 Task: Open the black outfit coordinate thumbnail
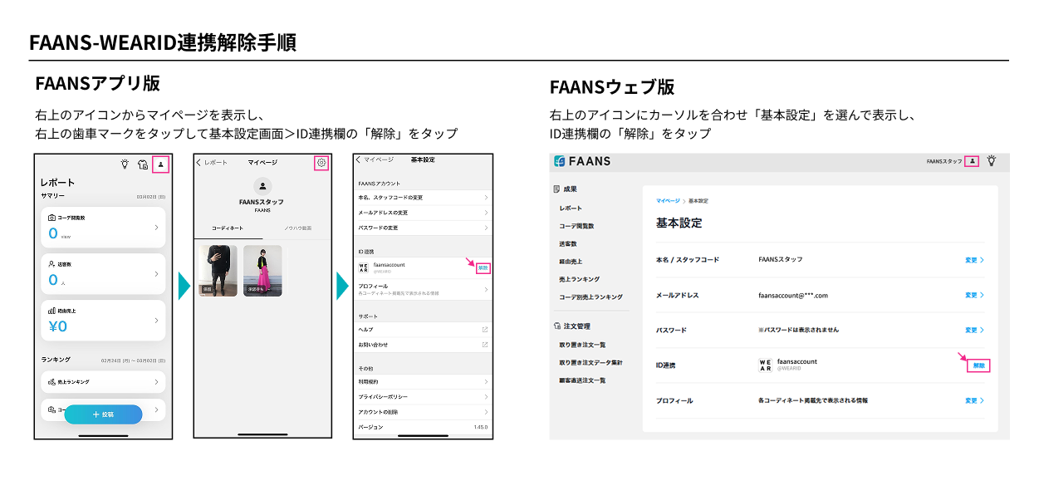point(218,271)
